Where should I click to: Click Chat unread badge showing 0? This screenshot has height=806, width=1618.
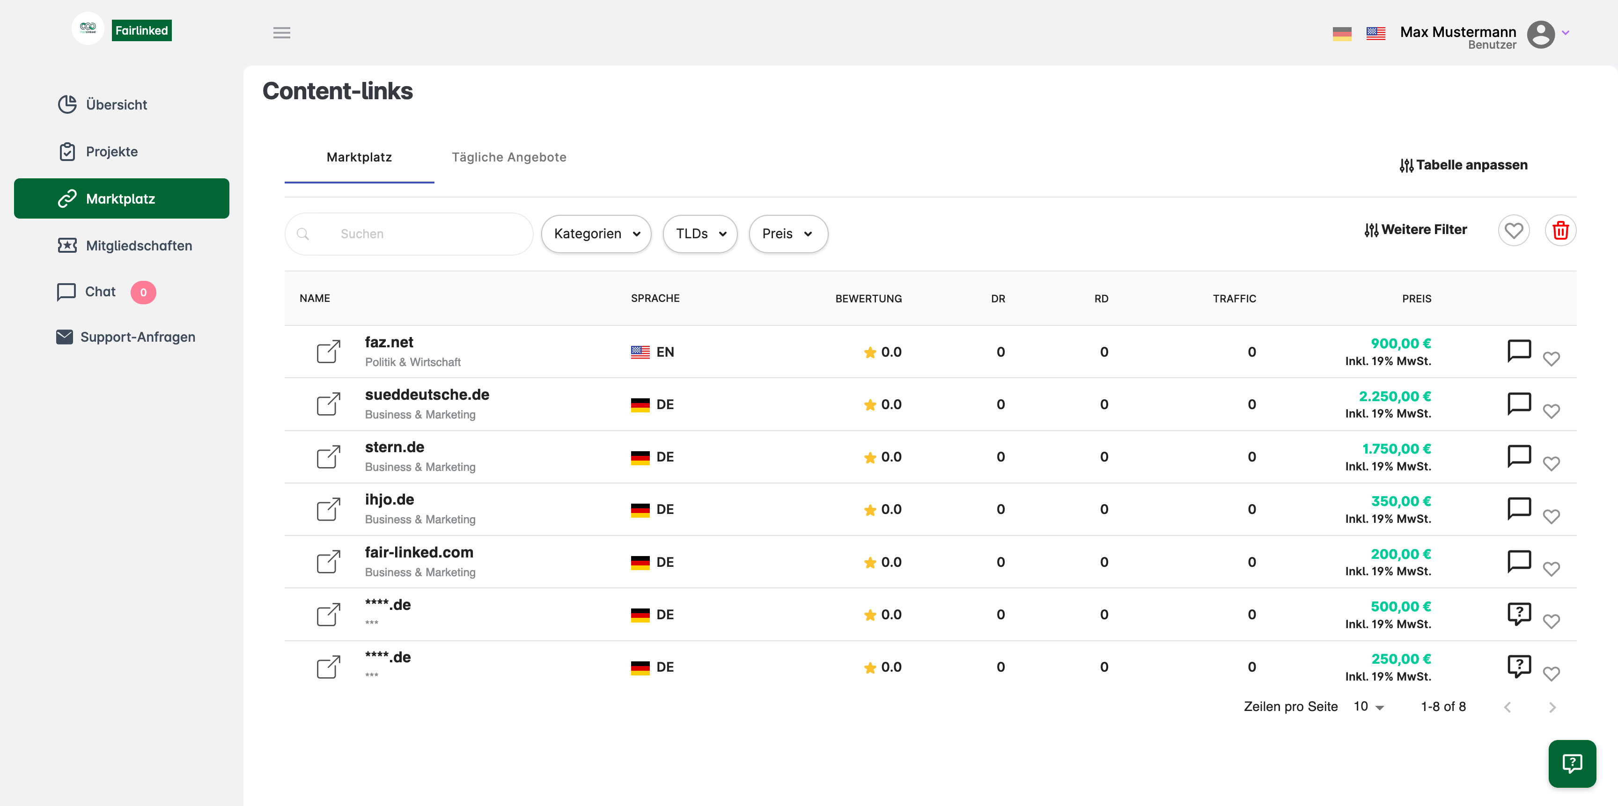pyautogui.click(x=143, y=293)
